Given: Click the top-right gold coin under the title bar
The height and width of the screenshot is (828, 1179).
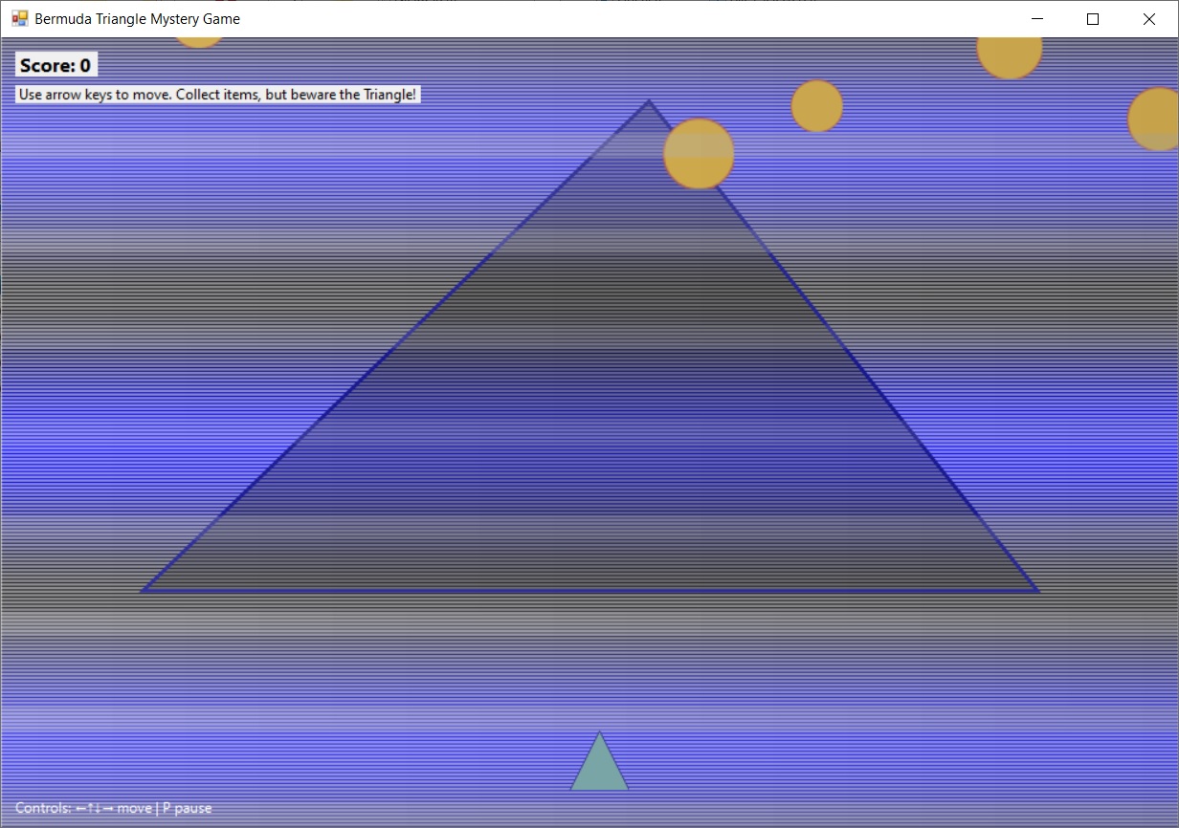Looking at the screenshot, I should (1009, 54).
